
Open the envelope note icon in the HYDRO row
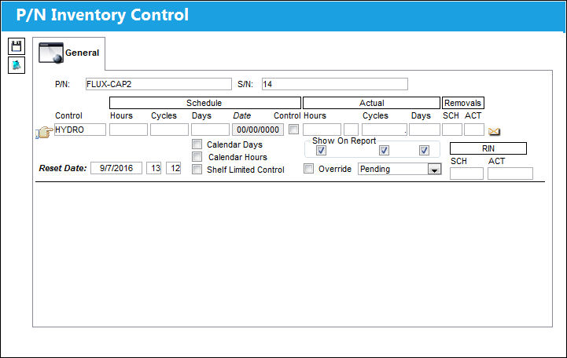[494, 131]
